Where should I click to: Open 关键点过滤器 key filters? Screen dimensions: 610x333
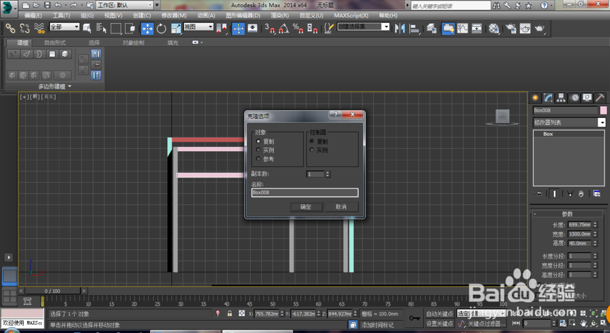coord(486,324)
